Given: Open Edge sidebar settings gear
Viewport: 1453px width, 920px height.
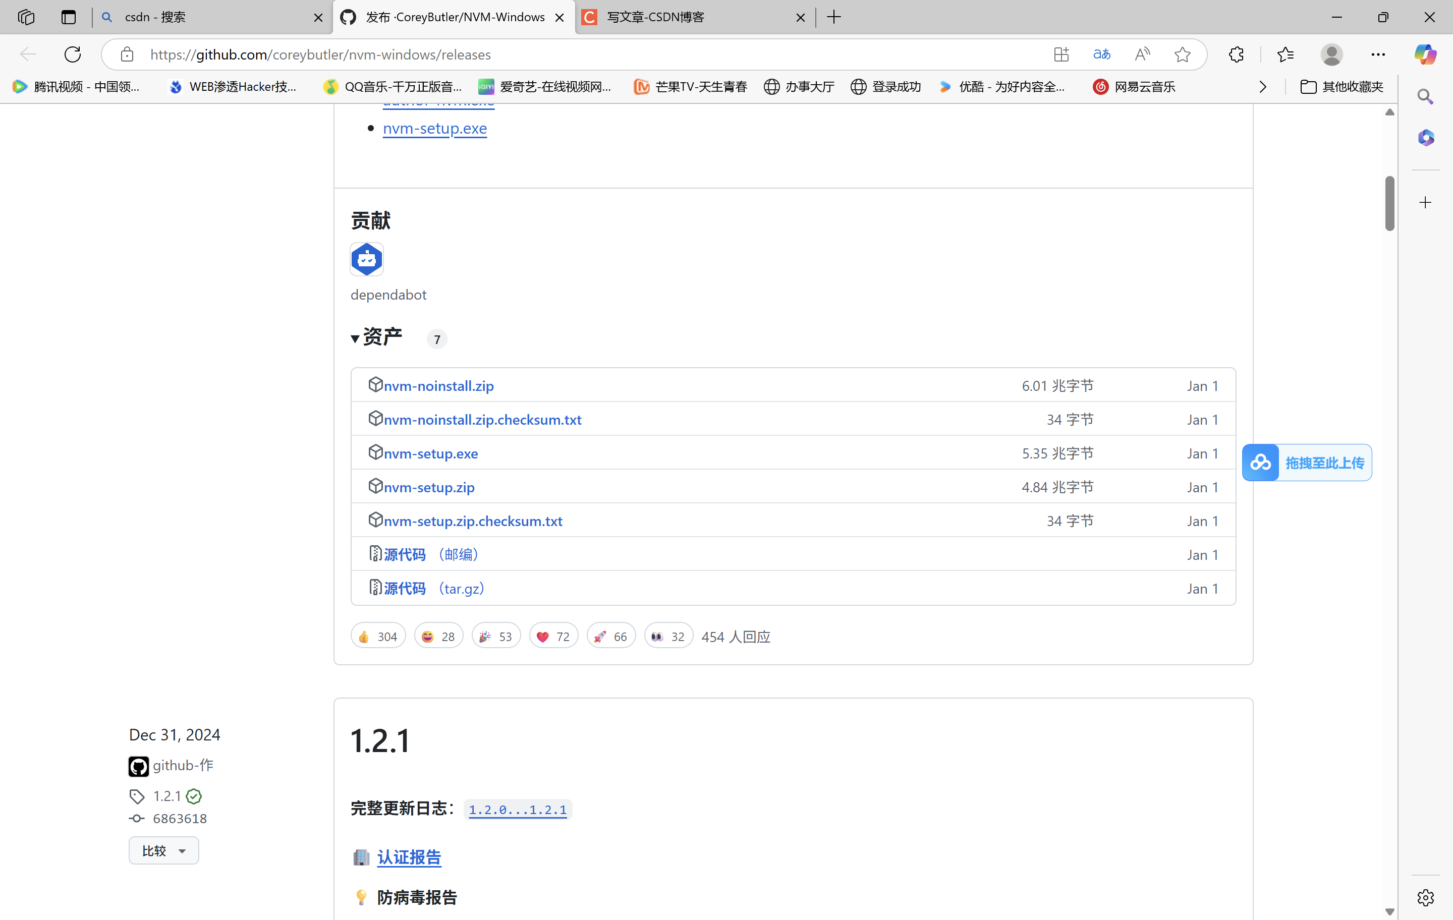Looking at the screenshot, I should 1425,897.
